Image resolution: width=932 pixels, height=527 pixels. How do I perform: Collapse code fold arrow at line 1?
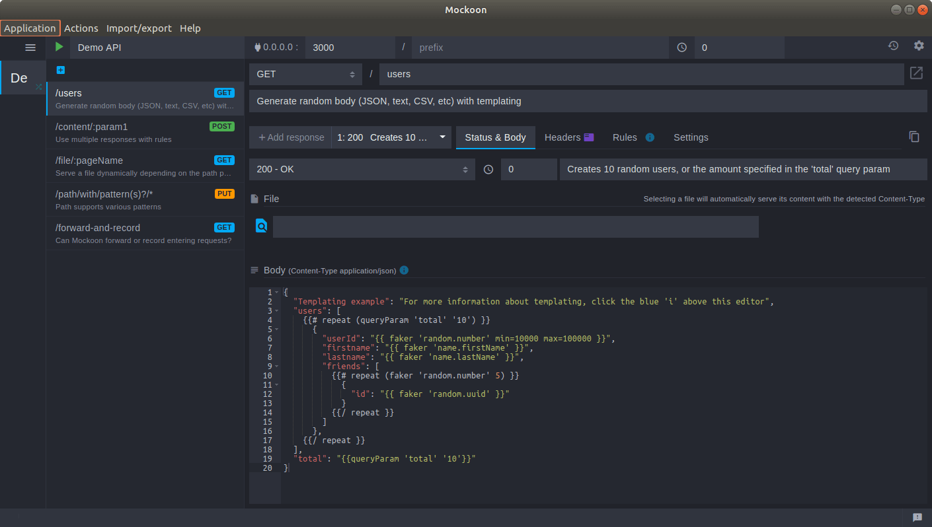[x=276, y=293]
